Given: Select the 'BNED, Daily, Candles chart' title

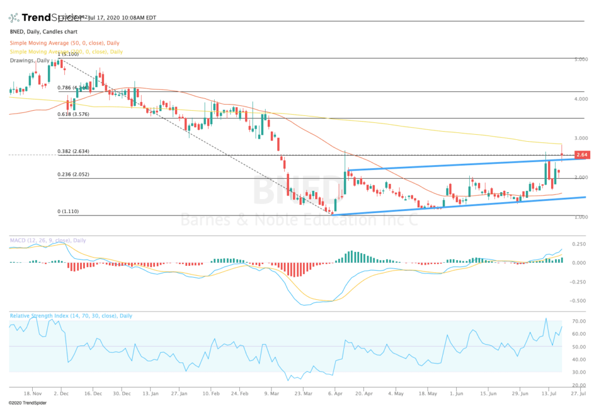Looking at the screenshot, I should [x=43, y=32].
